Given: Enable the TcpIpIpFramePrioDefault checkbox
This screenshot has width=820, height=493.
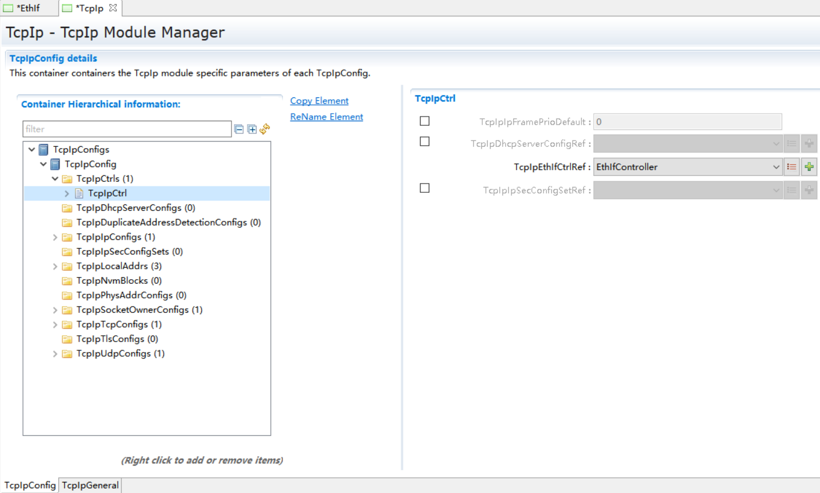Looking at the screenshot, I should 425,121.
